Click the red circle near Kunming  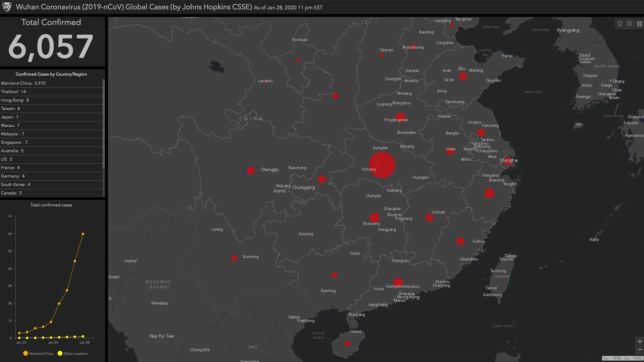(x=234, y=258)
